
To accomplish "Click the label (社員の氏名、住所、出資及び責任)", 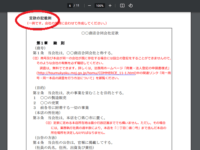I will [65, 147].
